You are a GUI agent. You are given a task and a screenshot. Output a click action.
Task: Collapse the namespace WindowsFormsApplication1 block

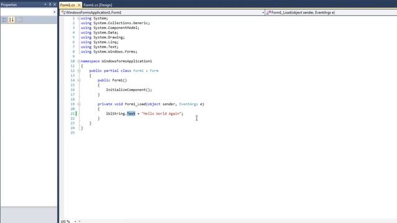point(79,61)
